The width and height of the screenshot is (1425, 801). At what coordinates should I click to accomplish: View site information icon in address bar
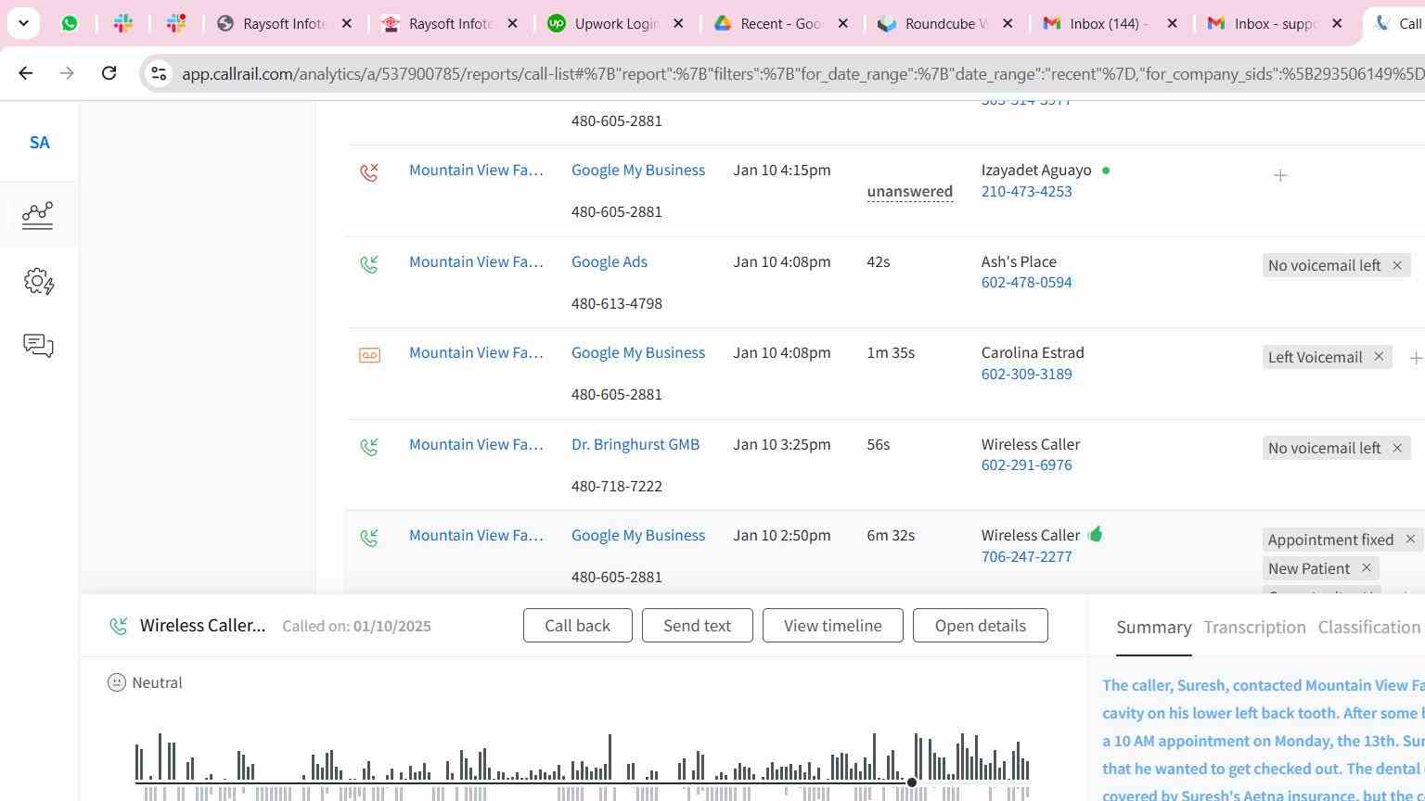159,73
